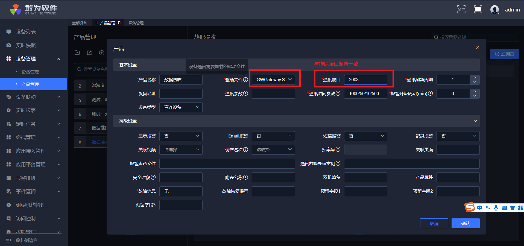This screenshot has height=246, width=524.
Task: Open the admin user avatar
Action: tap(494, 10)
